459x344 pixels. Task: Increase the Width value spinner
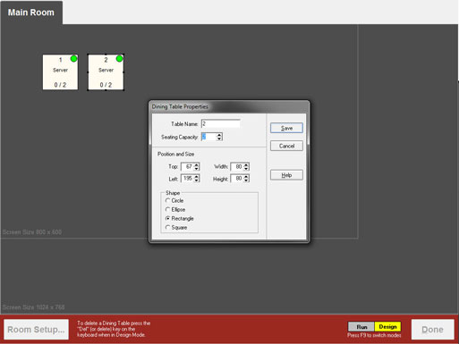pyautogui.click(x=246, y=164)
